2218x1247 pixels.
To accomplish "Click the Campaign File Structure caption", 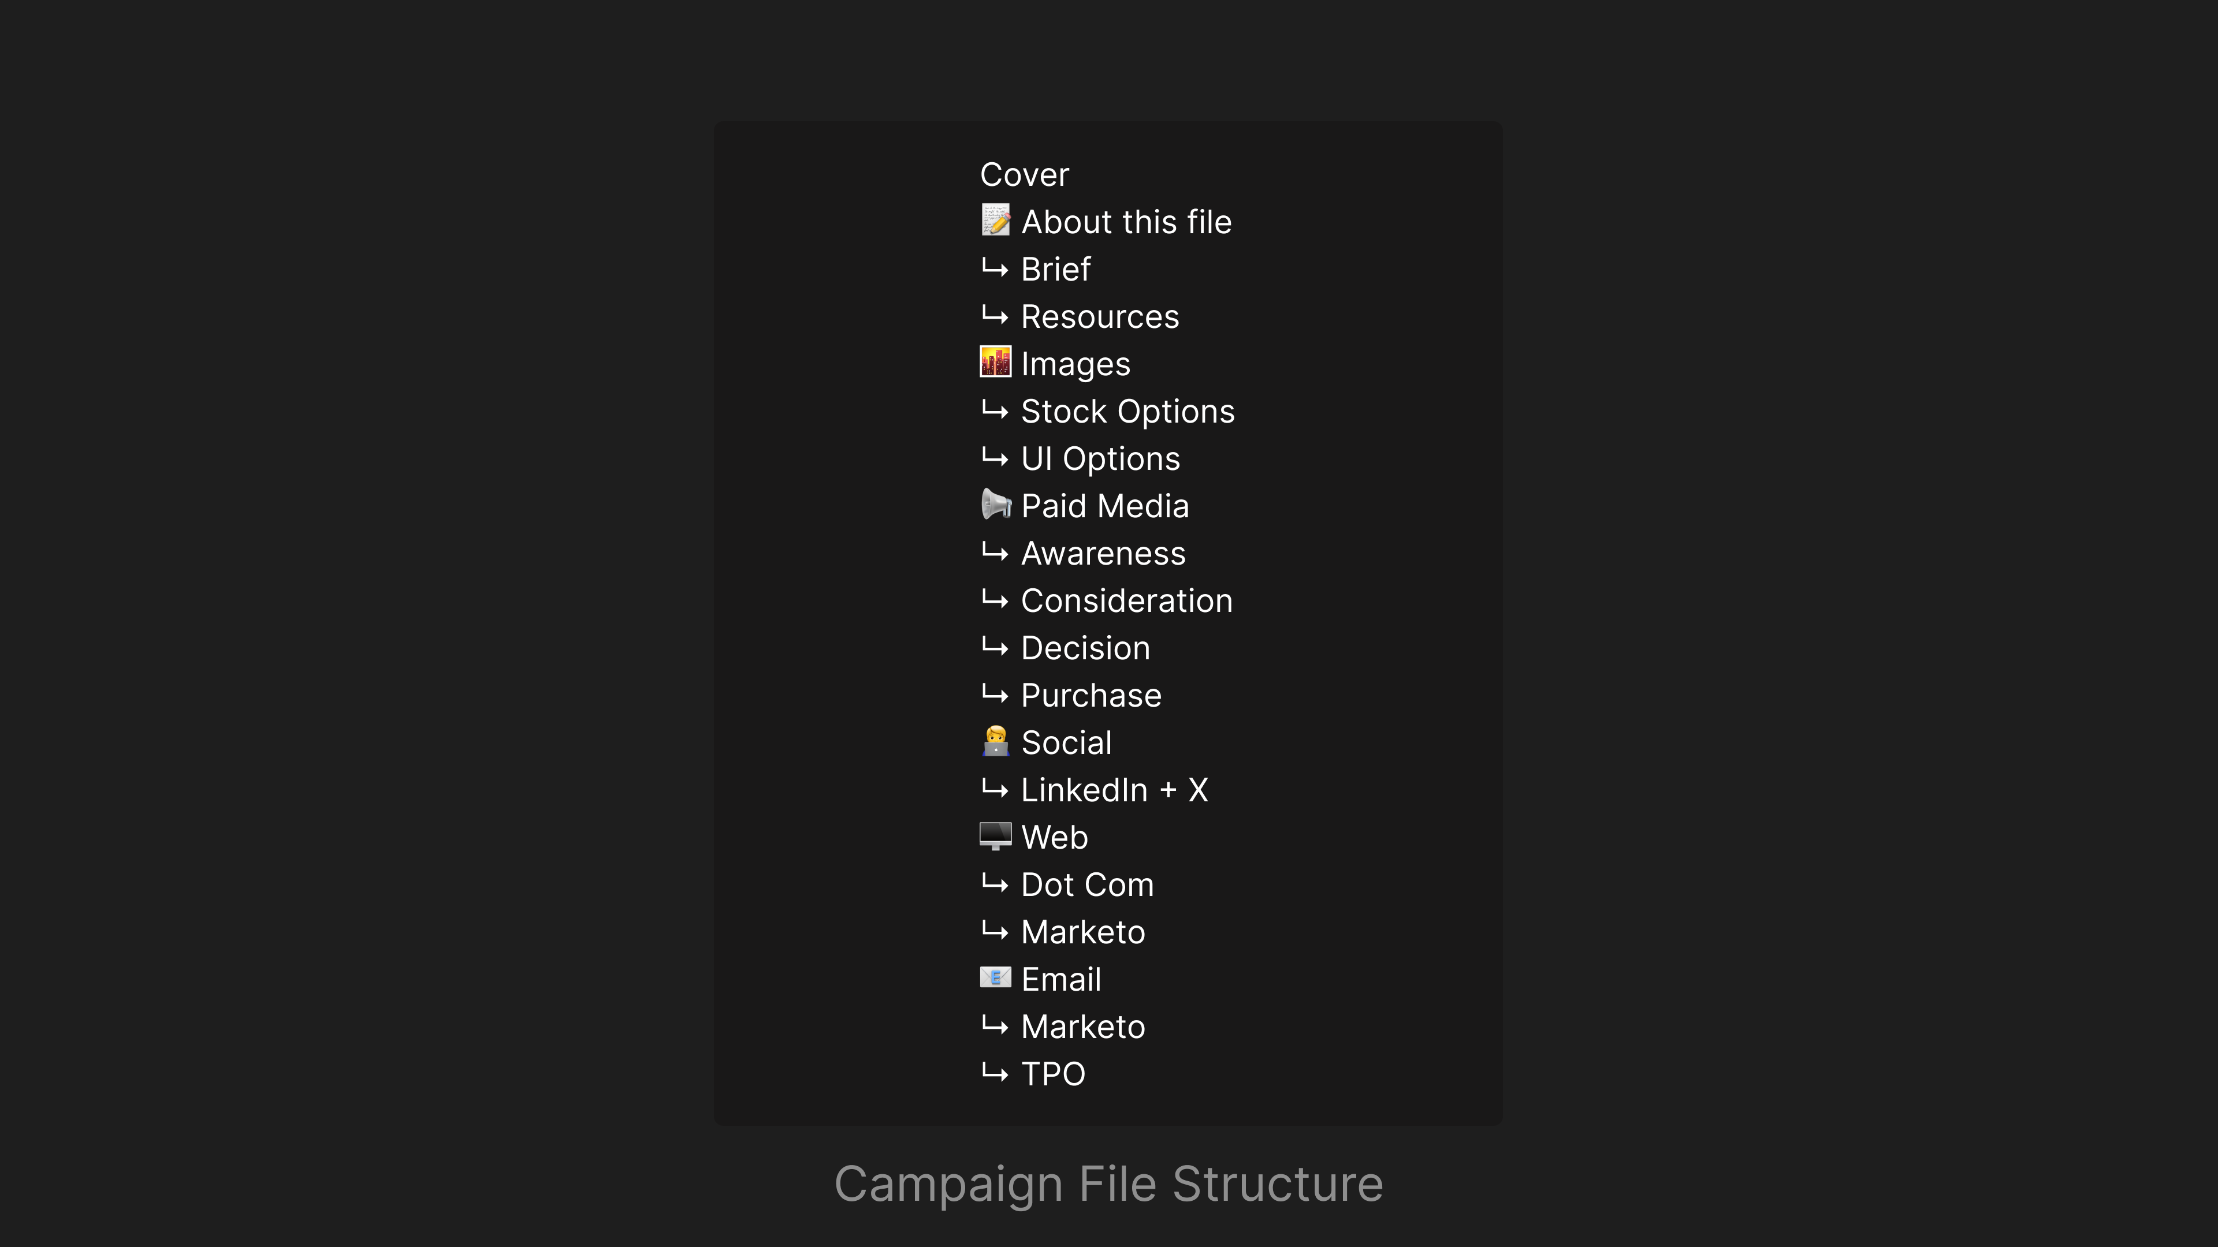I will point(1108,1184).
